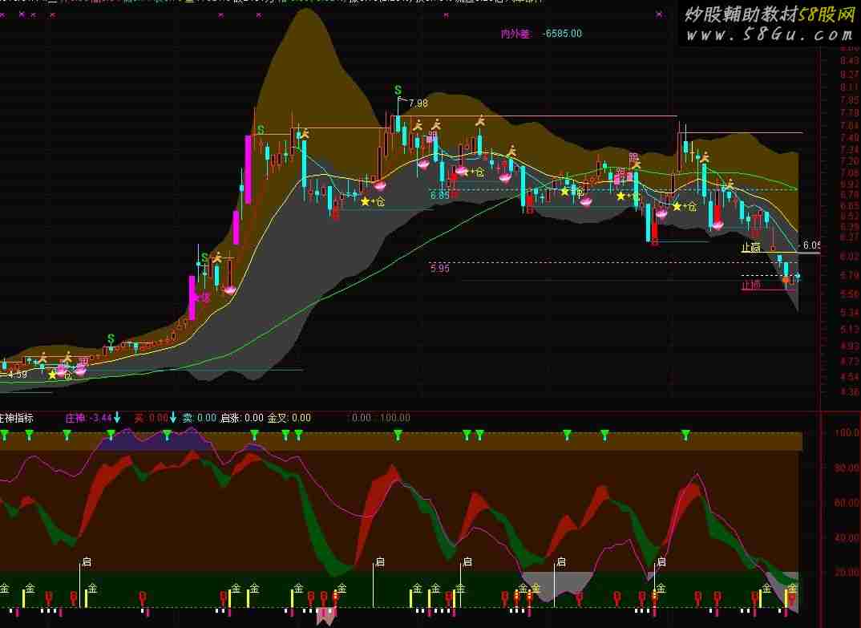
Task: Click the 启涨 0.00 readout
Action: [242, 418]
